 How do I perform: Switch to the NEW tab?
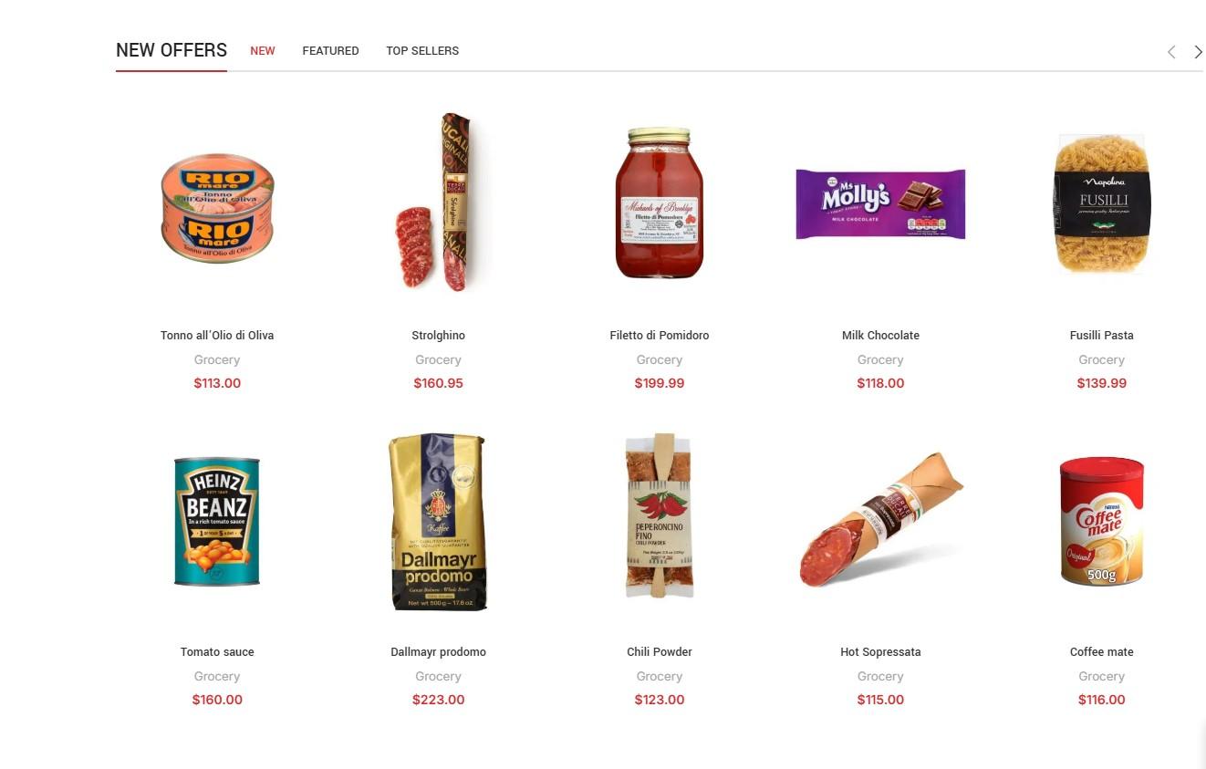coord(263,51)
